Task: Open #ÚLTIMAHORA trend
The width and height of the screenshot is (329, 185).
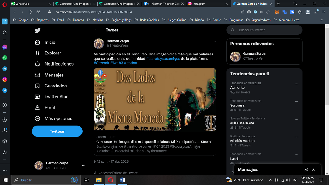Action: [242, 123]
